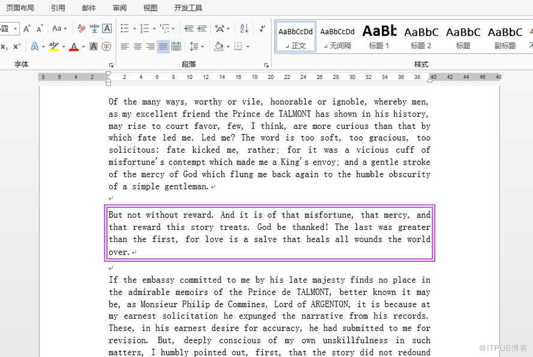The width and height of the screenshot is (533, 357).
Task: Open the 邮件 tab
Action: 89,8
